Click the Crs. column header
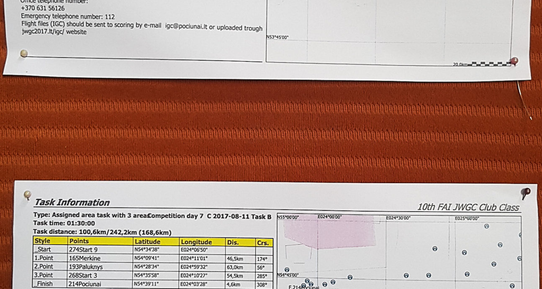Screen dimensions: 542x289 tap(263, 243)
